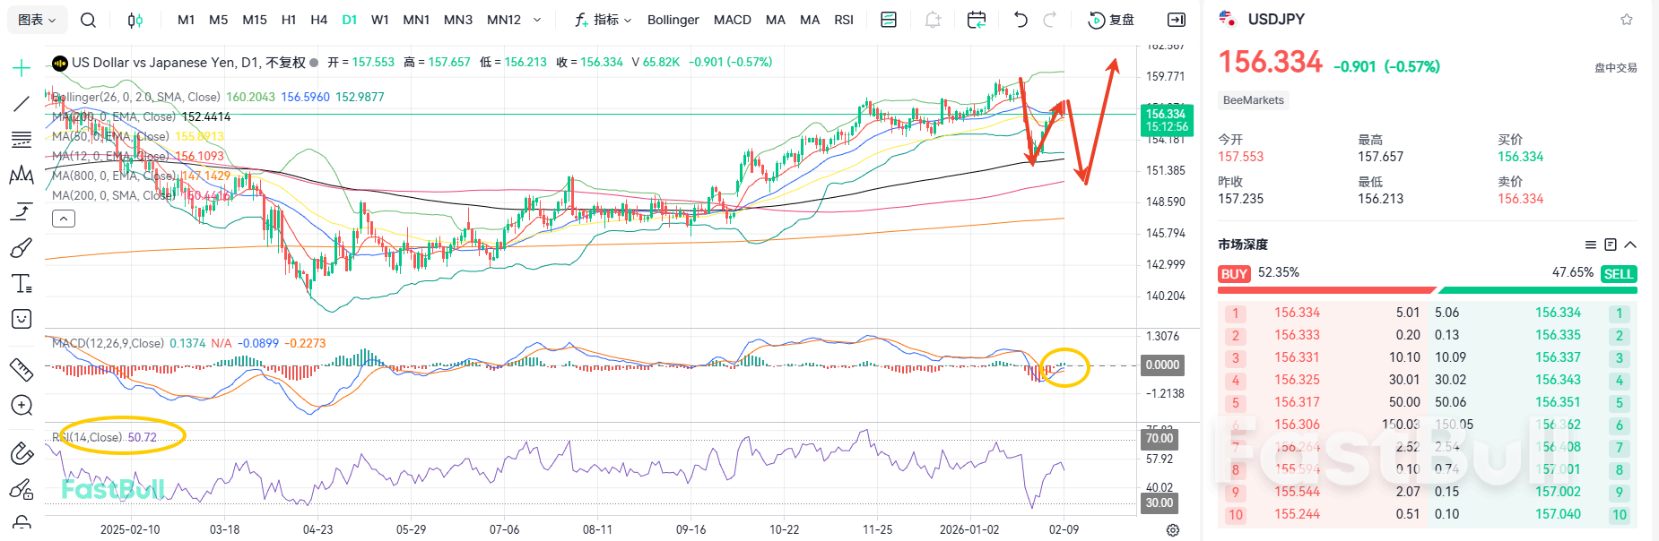
Task: Select the text annotation tool
Action: click(22, 284)
